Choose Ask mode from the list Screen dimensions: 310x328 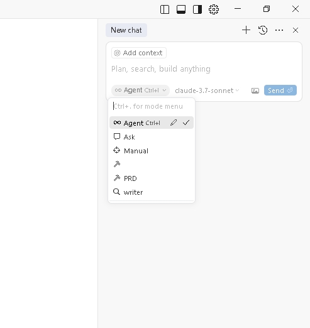coord(152,137)
